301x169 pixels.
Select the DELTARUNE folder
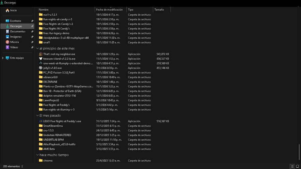pyautogui.click(x=49, y=82)
